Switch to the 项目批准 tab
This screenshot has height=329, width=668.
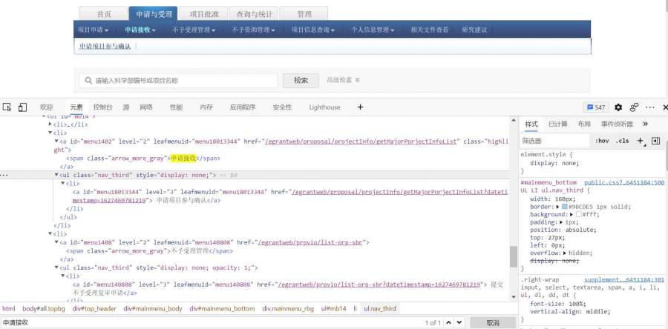pos(203,14)
